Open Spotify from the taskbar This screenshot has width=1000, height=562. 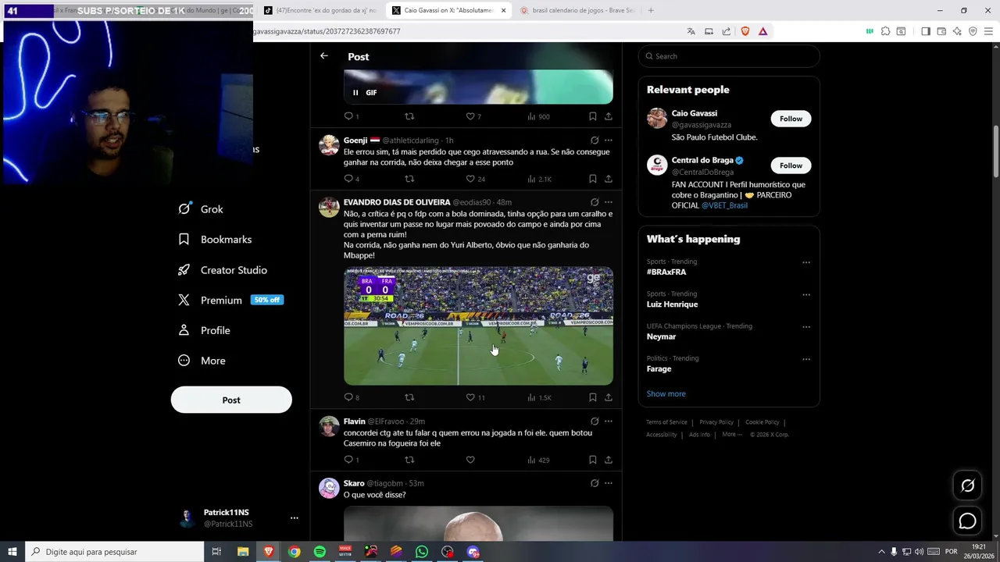click(x=320, y=552)
